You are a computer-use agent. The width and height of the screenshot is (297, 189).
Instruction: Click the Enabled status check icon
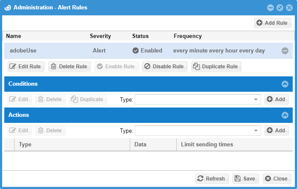coord(136,50)
